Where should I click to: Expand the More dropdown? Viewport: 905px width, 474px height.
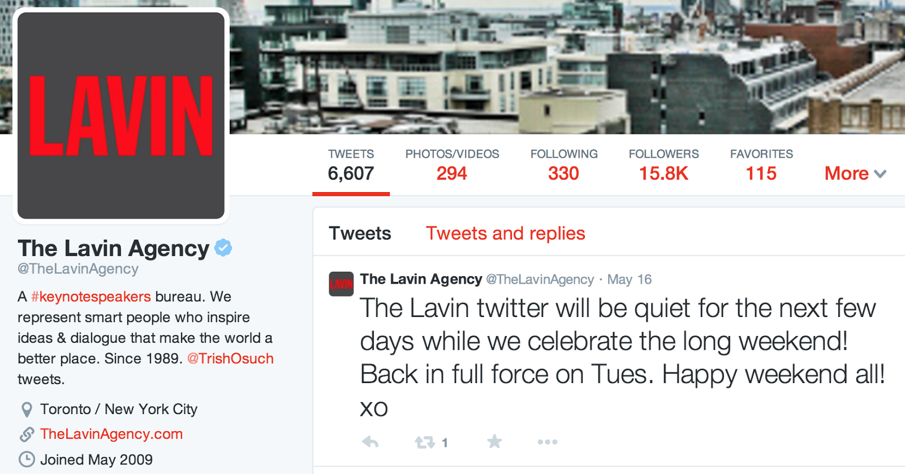[855, 173]
